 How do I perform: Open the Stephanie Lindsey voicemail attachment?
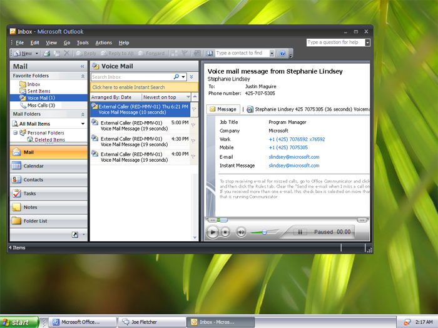308,109
